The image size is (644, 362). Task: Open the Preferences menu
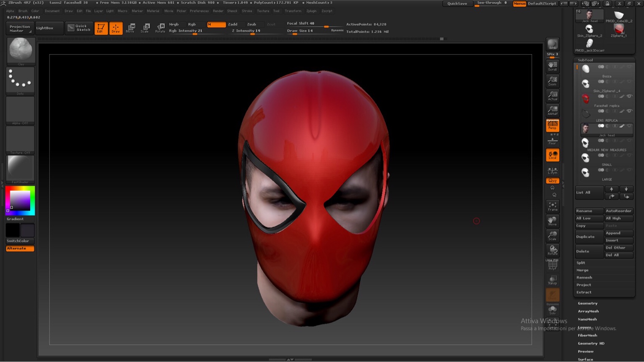tap(199, 11)
